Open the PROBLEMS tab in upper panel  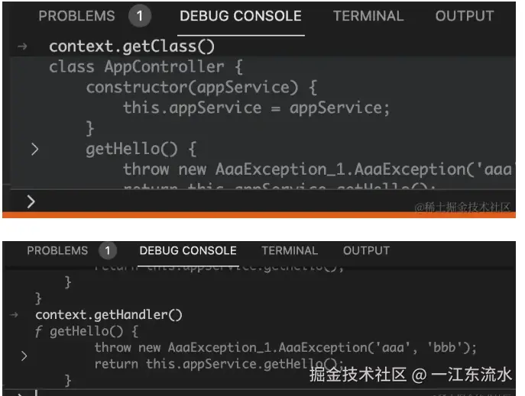click(76, 16)
